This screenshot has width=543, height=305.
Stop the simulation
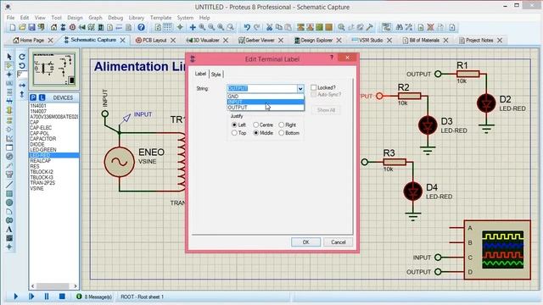62,297
